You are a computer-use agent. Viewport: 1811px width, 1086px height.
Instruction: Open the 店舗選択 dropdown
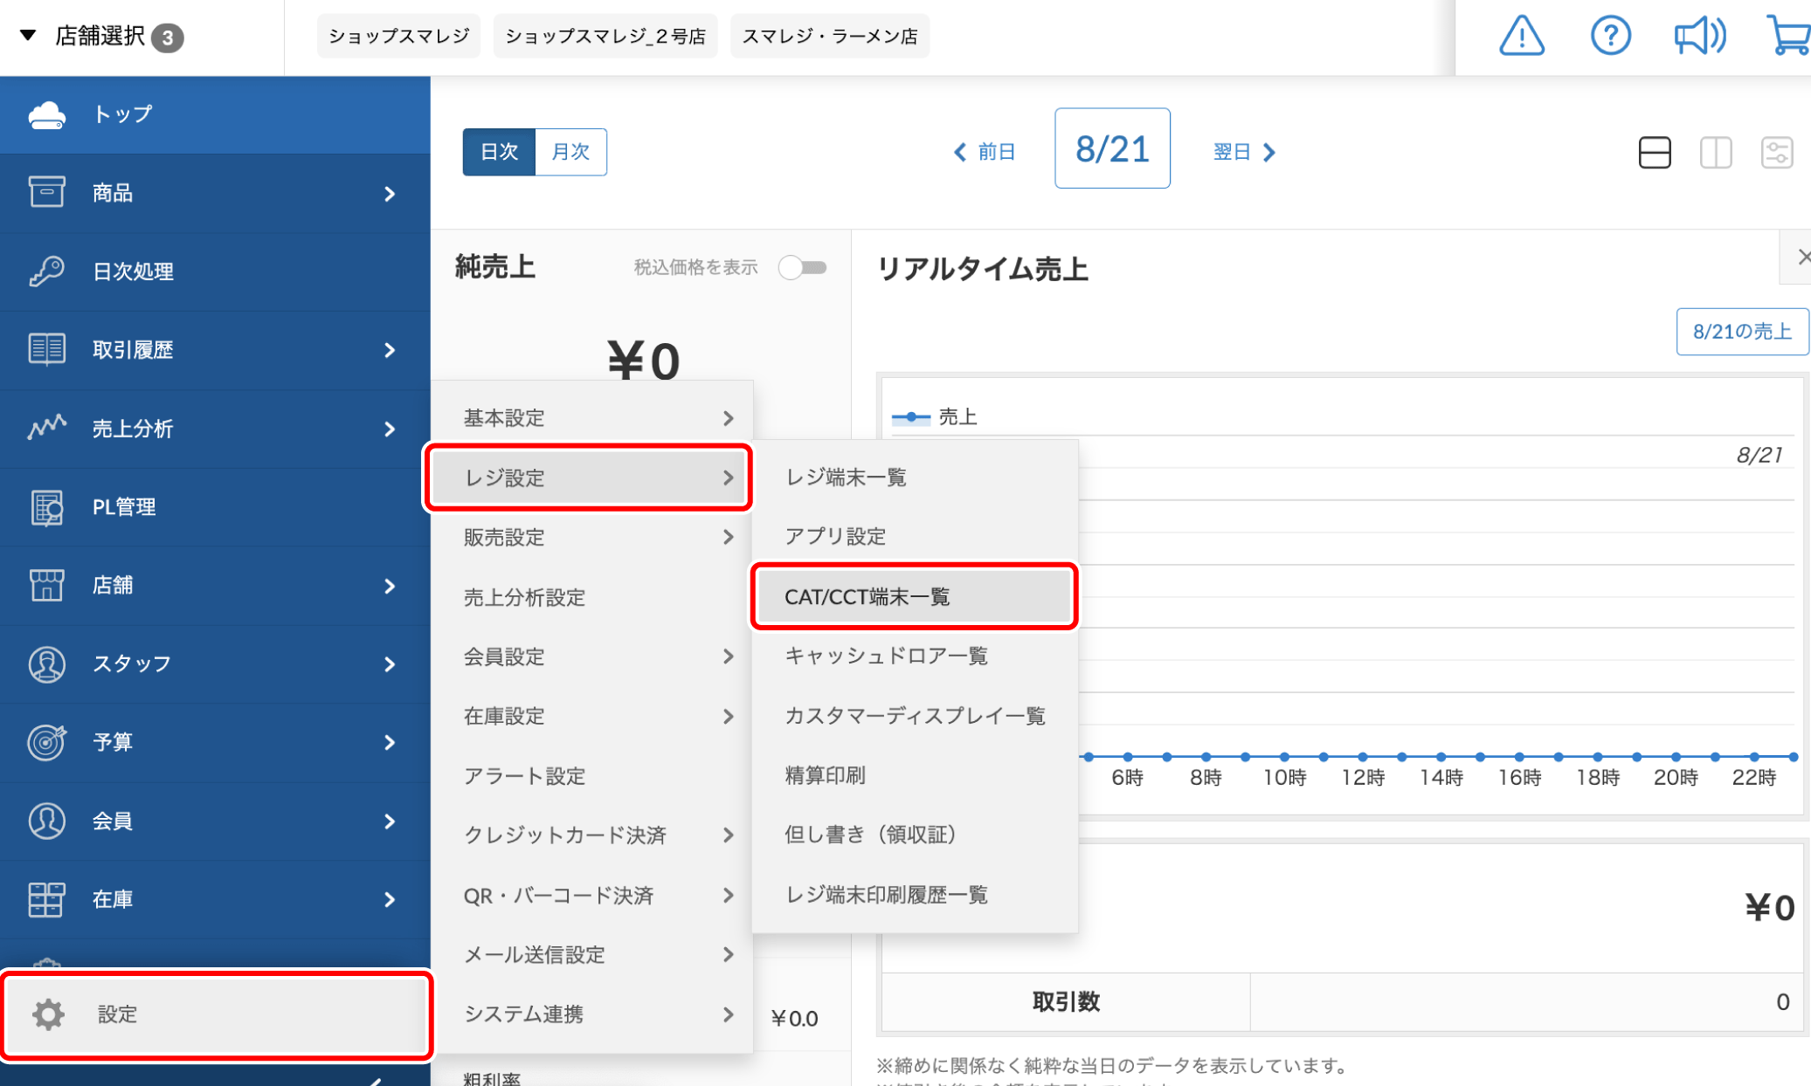coord(100,37)
